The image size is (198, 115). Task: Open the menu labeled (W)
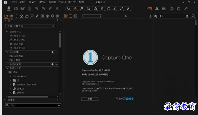pyautogui.click(x=72, y=2)
